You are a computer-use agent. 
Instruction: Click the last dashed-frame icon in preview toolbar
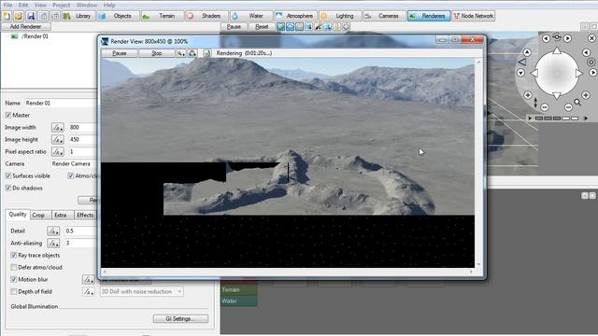point(347,27)
